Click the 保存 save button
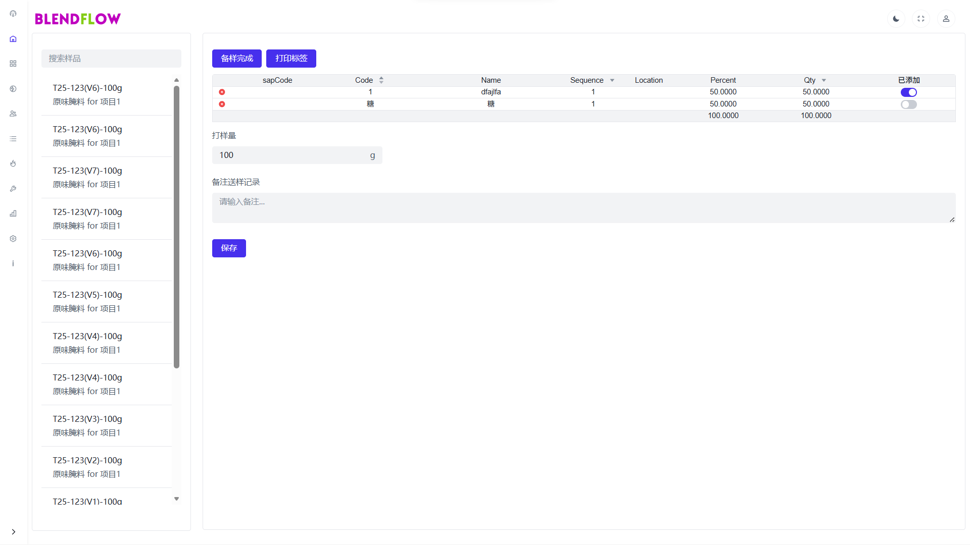The height and width of the screenshot is (545, 970). click(229, 248)
